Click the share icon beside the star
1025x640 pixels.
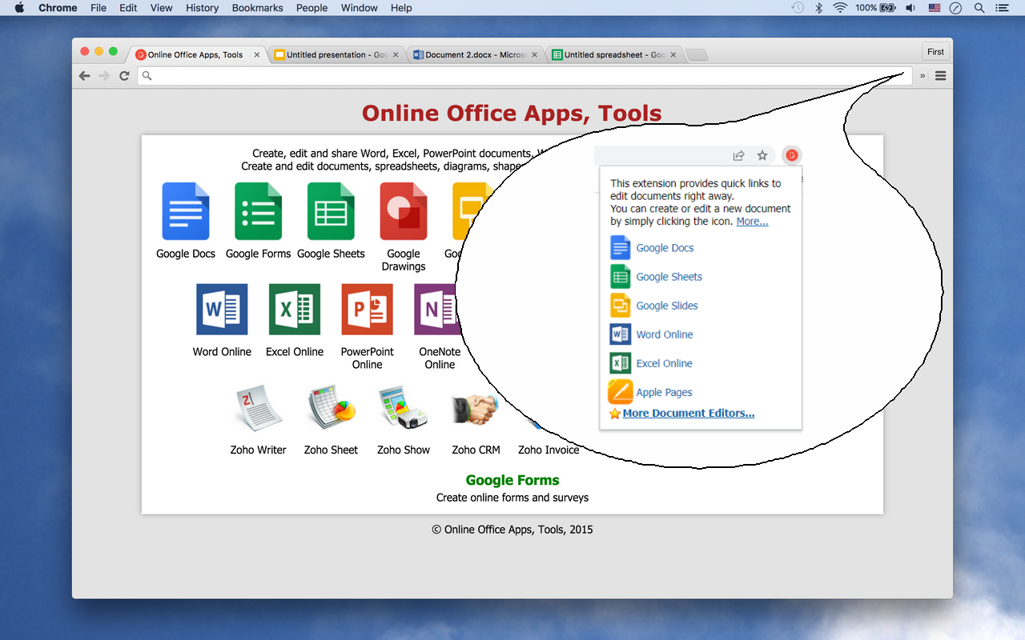coord(738,155)
